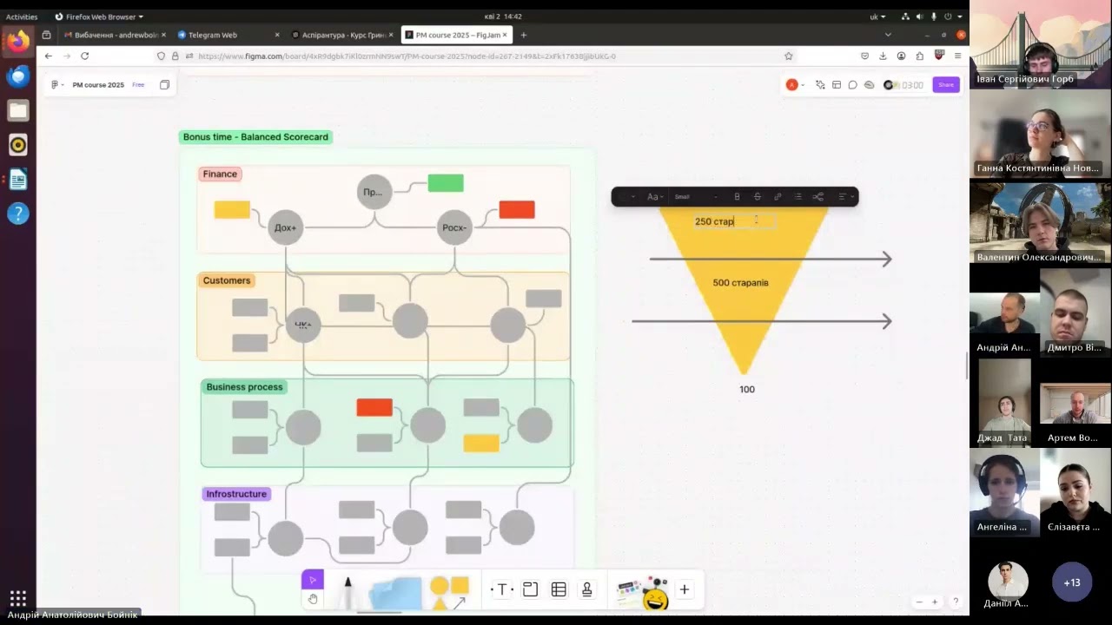Open the uk keyboard layout dropdown

click(877, 16)
